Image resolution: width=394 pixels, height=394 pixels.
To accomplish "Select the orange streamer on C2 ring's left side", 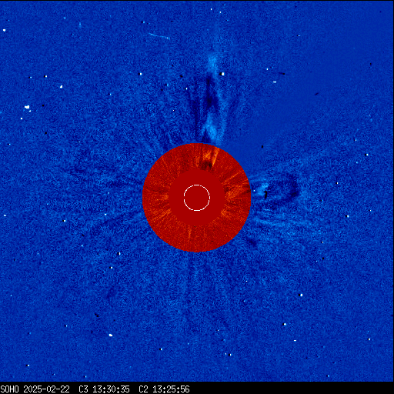I will pyautogui.click(x=160, y=198).
